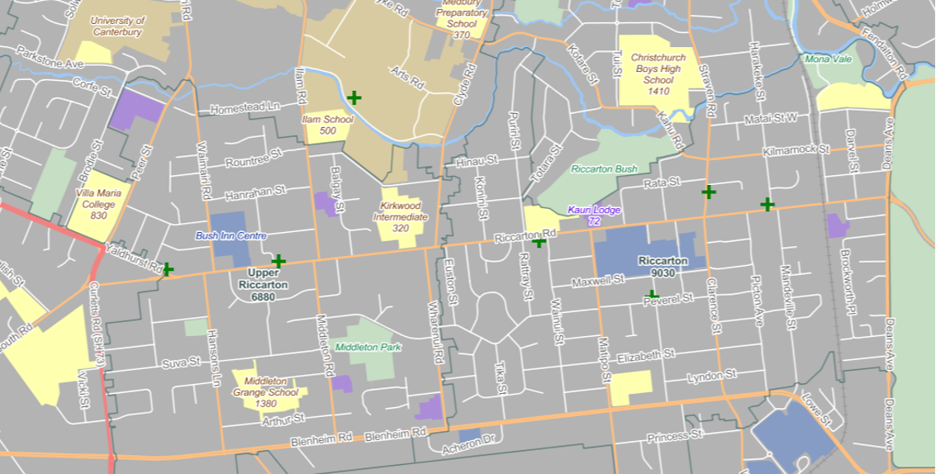Select the Waimairi Rd street label
Image resolution: width=936 pixels, height=474 pixels.
(x=203, y=169)
